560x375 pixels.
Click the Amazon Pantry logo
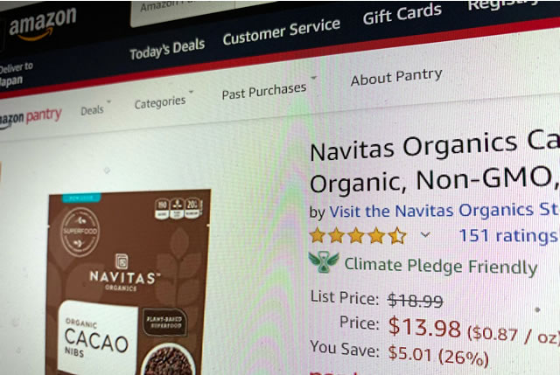31,116
